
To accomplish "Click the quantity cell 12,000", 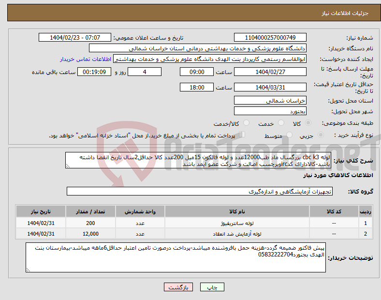I will pyautogui.click(x=90, y=234).
